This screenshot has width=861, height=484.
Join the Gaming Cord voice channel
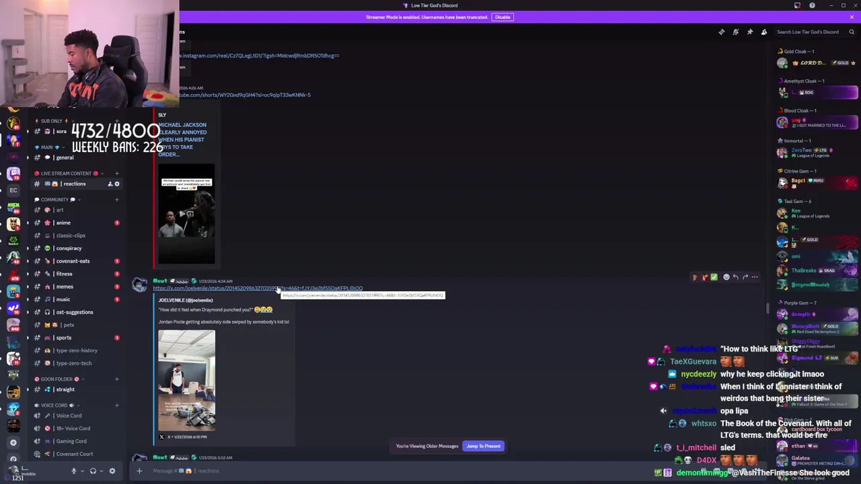[x=77, y=442]
